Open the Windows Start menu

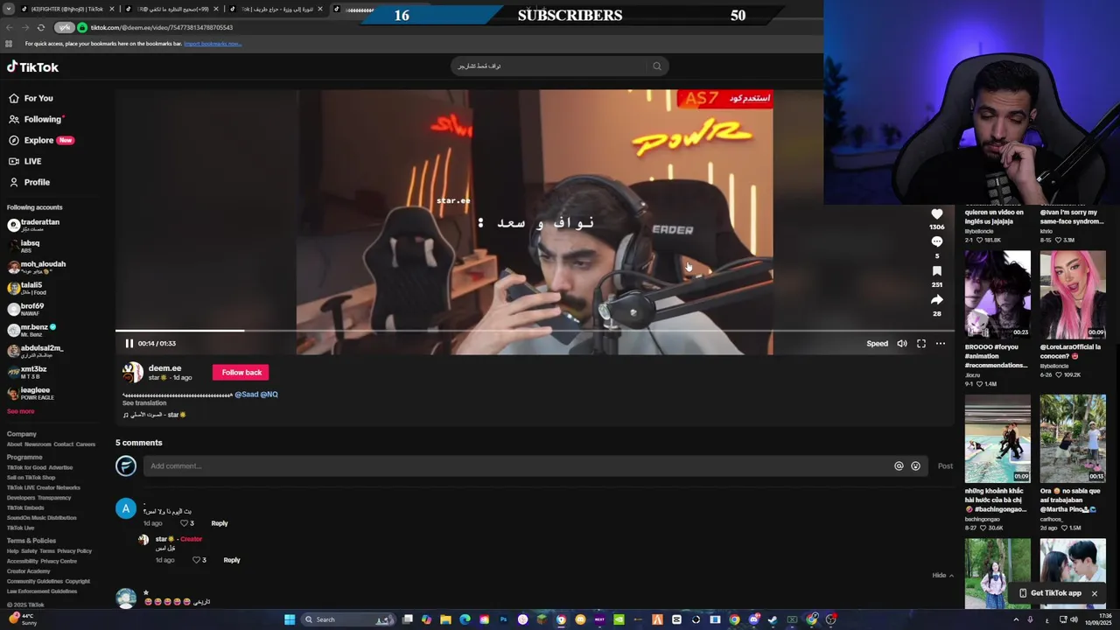pos(290,619)
